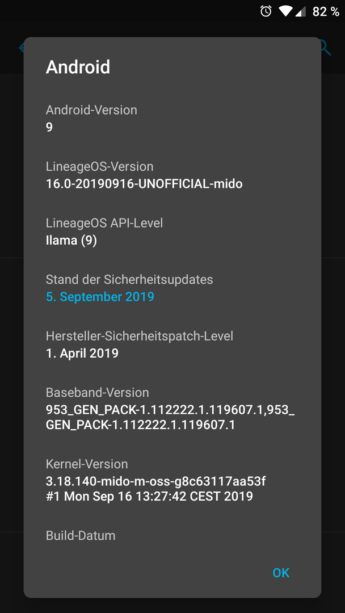The width and height of the screenshot is (345, 613).
Task: Tap the back arrow behind dialog
Action: coord(20,48)
